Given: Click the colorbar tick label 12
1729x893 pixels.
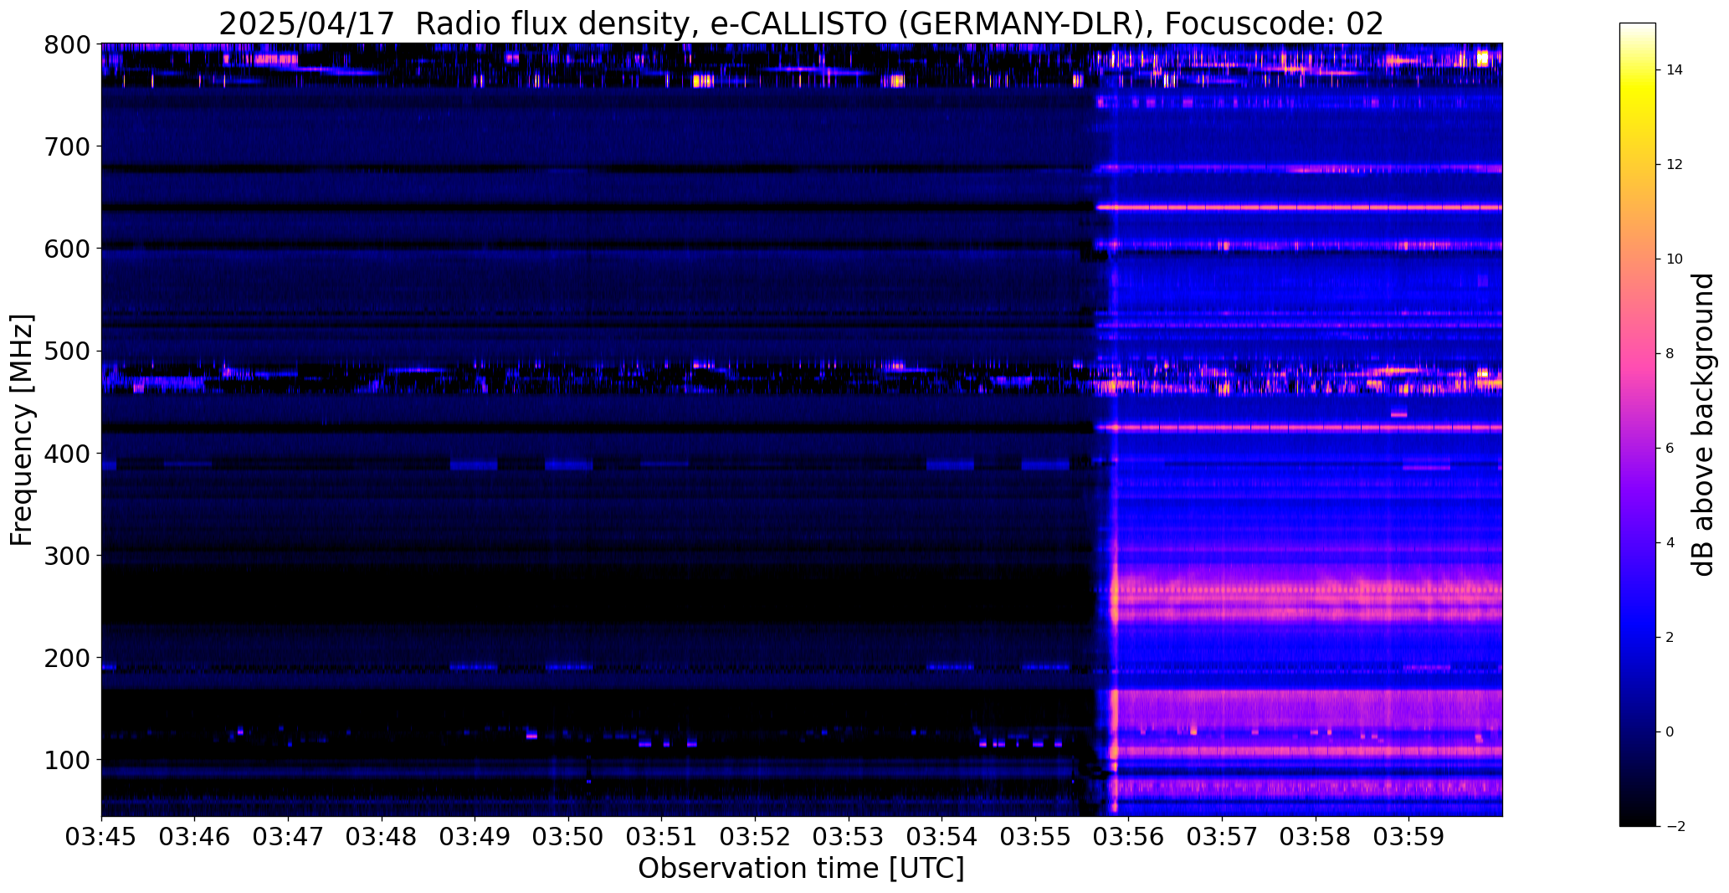Looking at the screenshot, I should [x=1675, y=165].
